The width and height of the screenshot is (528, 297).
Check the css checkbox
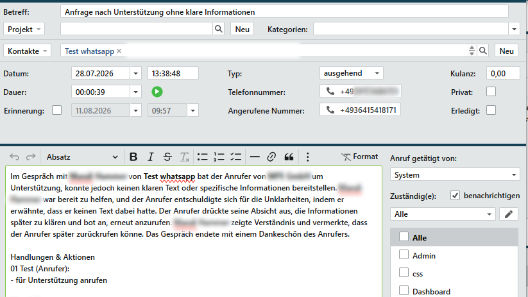[x=404, y=273]
